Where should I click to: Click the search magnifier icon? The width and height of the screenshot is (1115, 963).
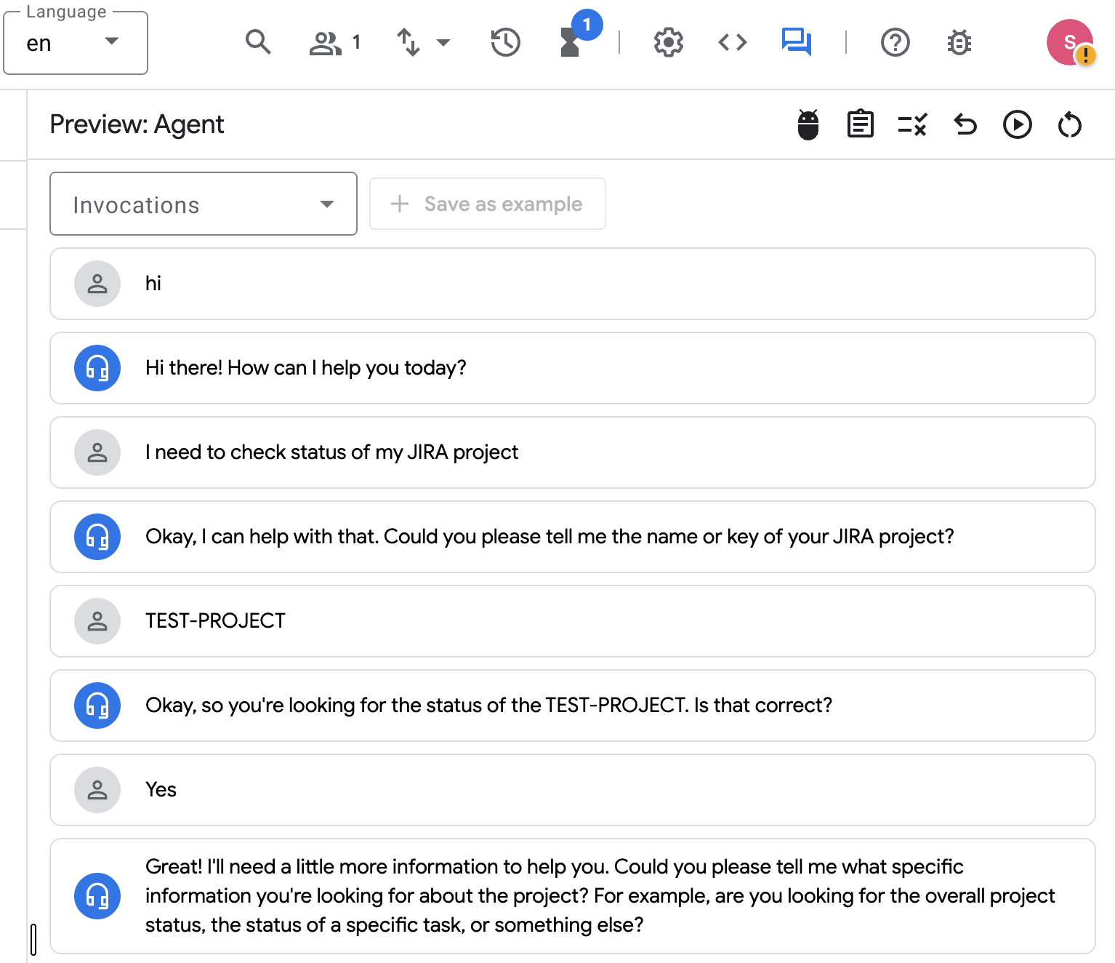(258, 43)
